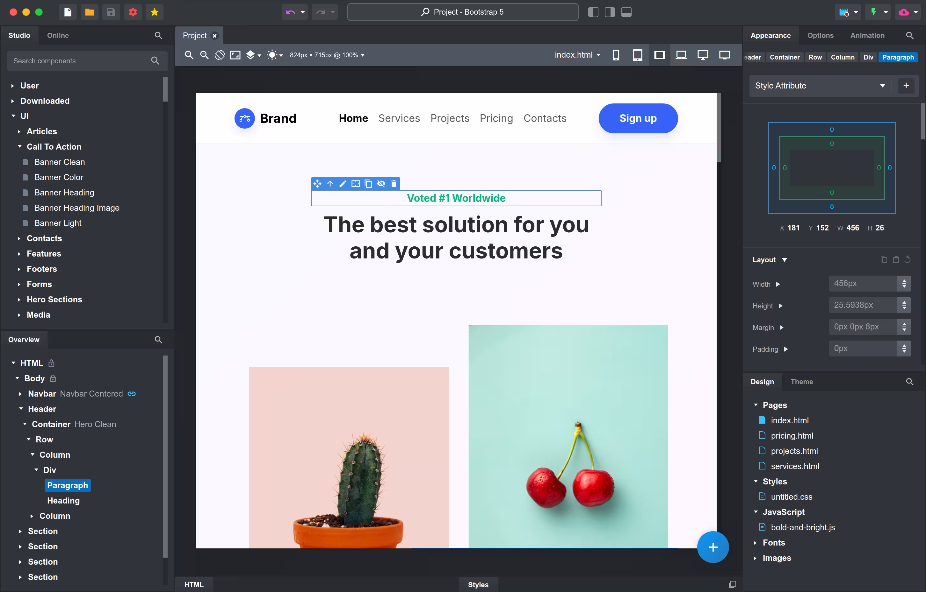Screen dimensions: 926x592
Task: Duplicate the selected Paragraph using the copy icon
Action: (x=368, y=184)
